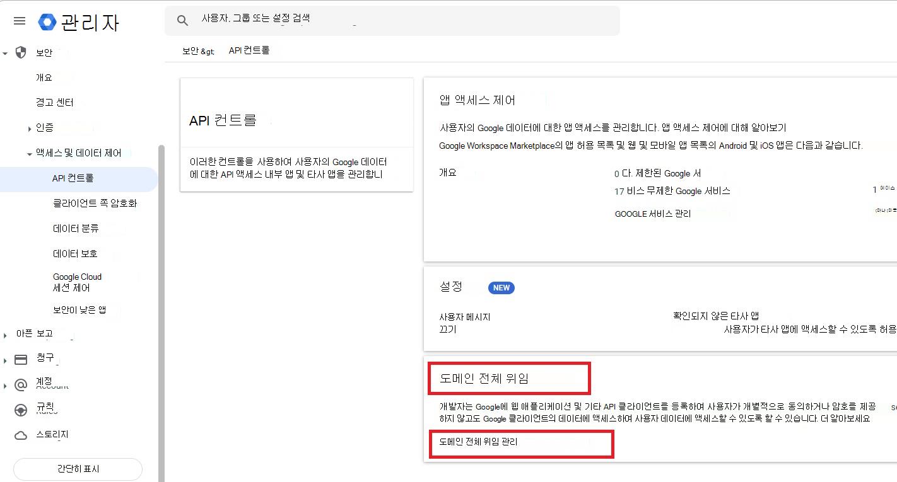Open 경고 센터 in the sidebar

(x=55, y=102)
